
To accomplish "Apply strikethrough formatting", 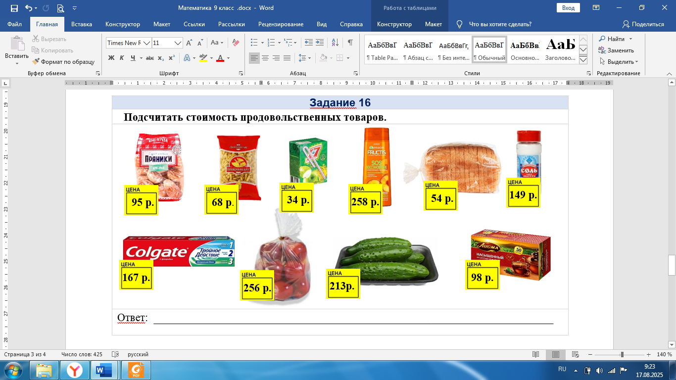I will pos(150,58).
